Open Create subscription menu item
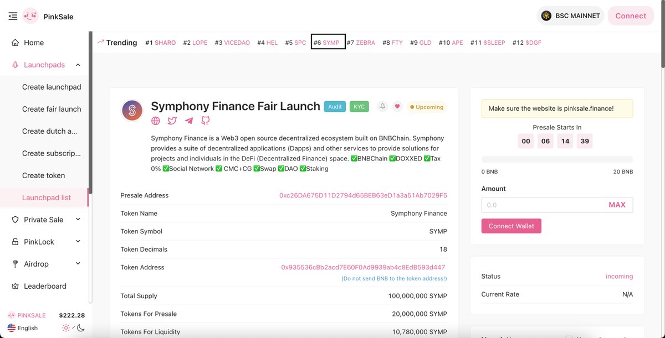The height and width of the screenshot is (338, 665). click(52, 153)
